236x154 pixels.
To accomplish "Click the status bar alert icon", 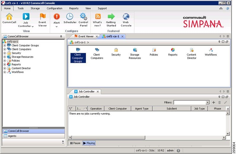I will pyautogui.click(x=178, y=150).
